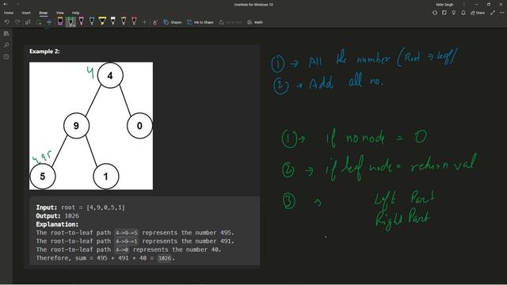Select the tan pencil tool
Image resolution: width=507 pixels, height=285 pixels.
124,21
